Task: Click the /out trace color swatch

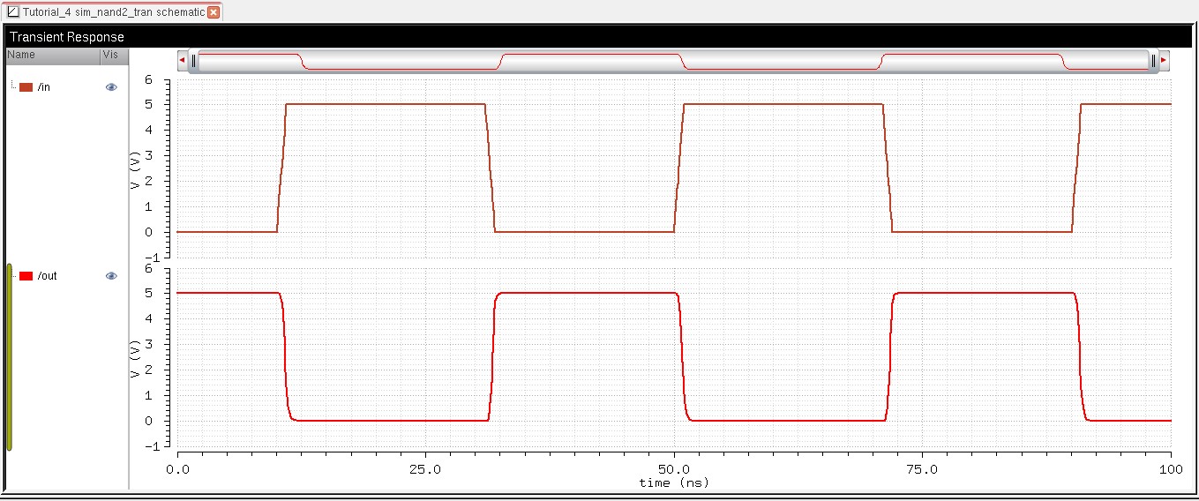Action: [x=26, y=276]
